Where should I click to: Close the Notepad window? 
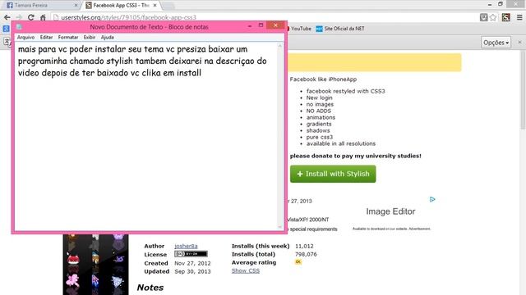(x=276, y=25)
